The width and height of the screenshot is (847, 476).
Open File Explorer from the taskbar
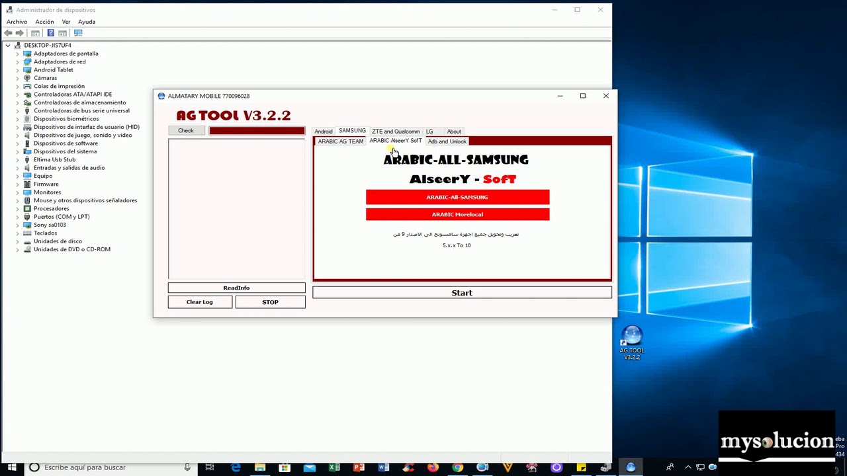tap(260, 467)
